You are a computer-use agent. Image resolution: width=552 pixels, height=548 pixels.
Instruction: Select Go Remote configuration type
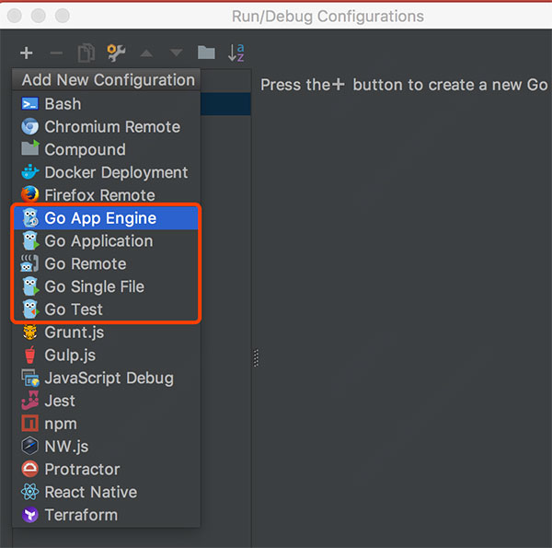(x=106, y=263)
